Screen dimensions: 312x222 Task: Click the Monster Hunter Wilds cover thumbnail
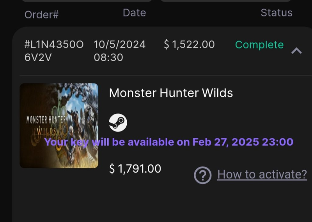coord(59,125)
